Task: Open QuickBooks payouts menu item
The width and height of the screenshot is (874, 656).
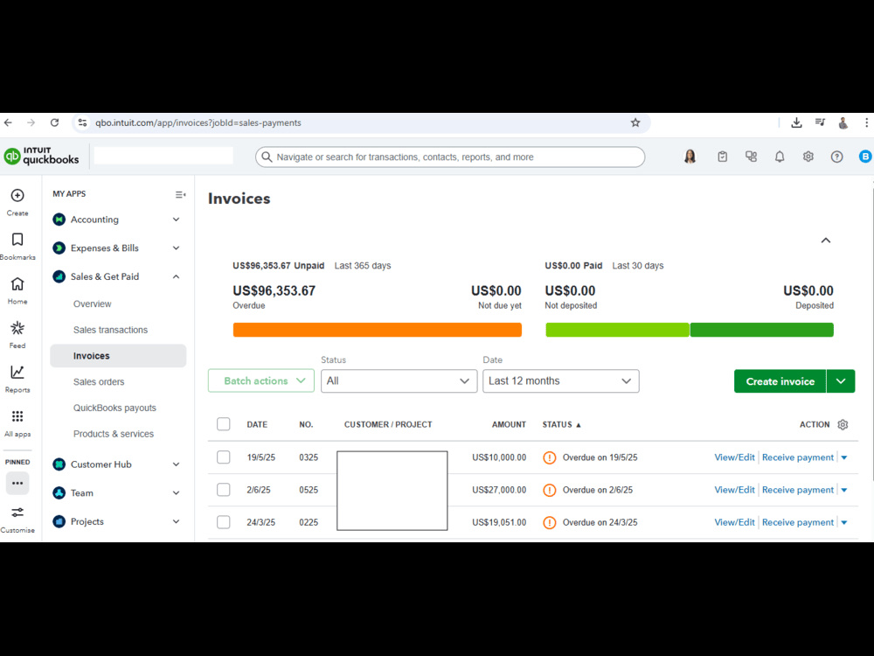Action: pos(114,408)
